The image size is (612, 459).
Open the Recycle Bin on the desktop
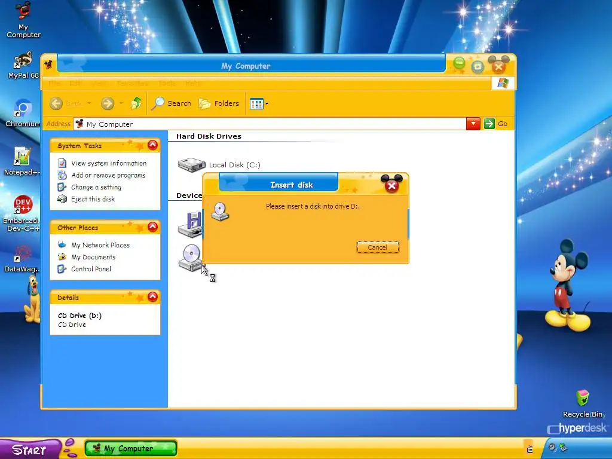pos(583,403)
